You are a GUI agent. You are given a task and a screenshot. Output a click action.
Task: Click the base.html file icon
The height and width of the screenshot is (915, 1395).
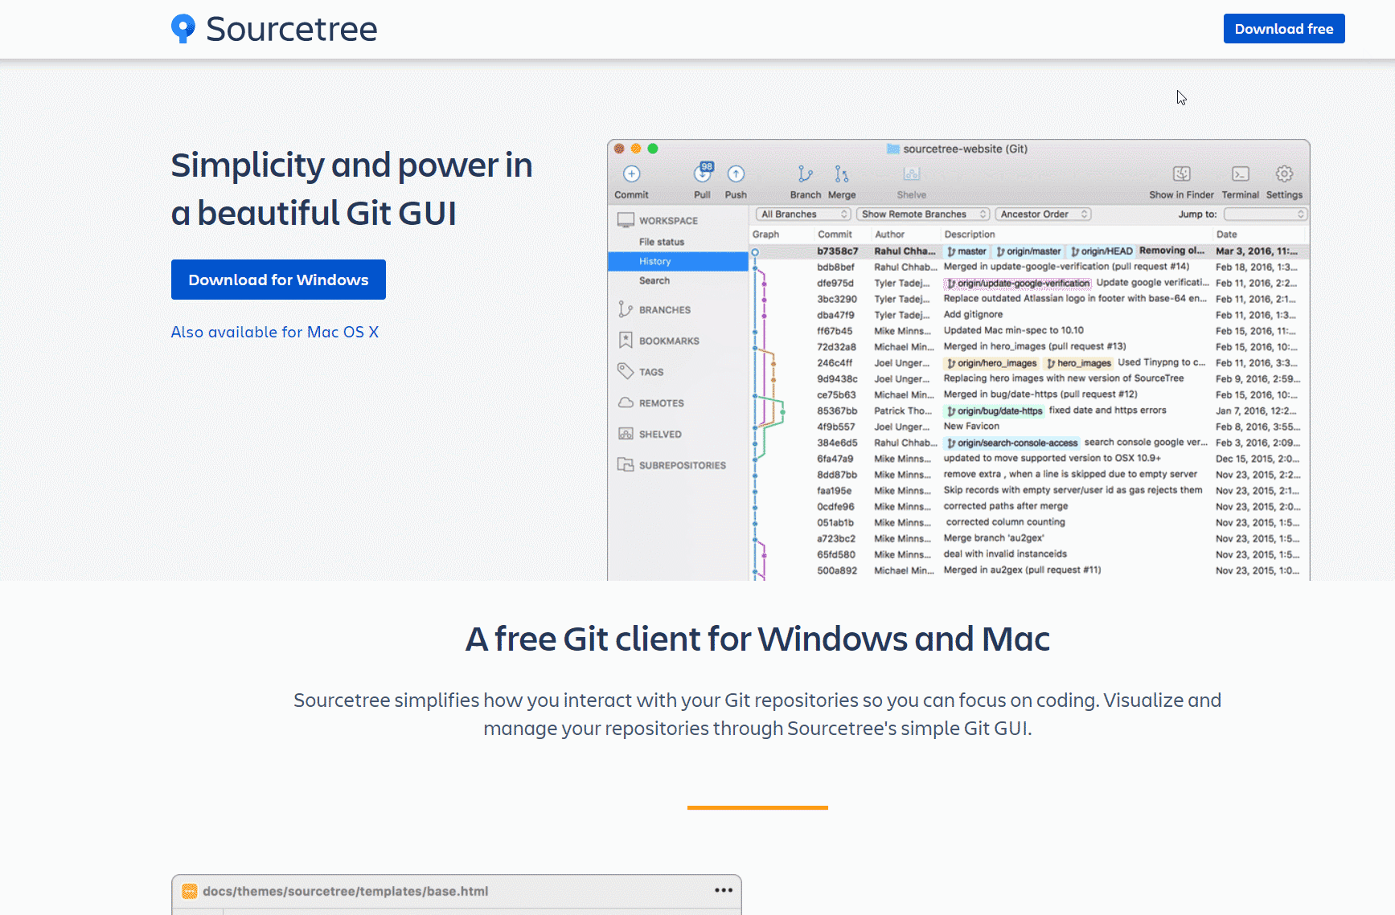[190, 891]
